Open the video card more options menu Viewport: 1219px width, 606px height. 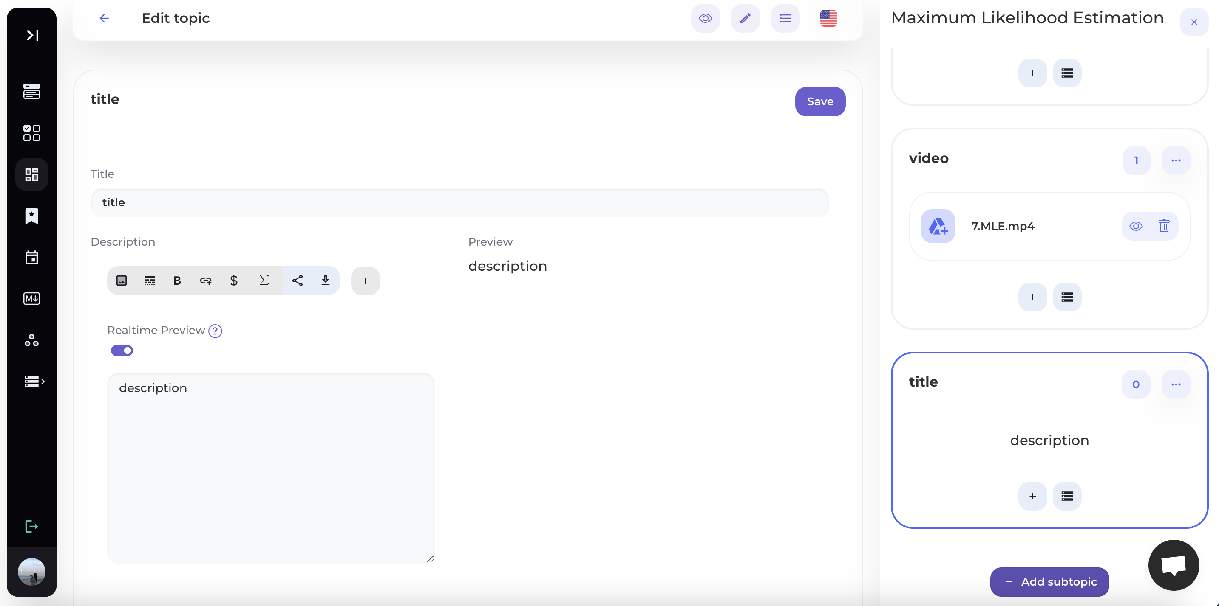click(1176, 160)
